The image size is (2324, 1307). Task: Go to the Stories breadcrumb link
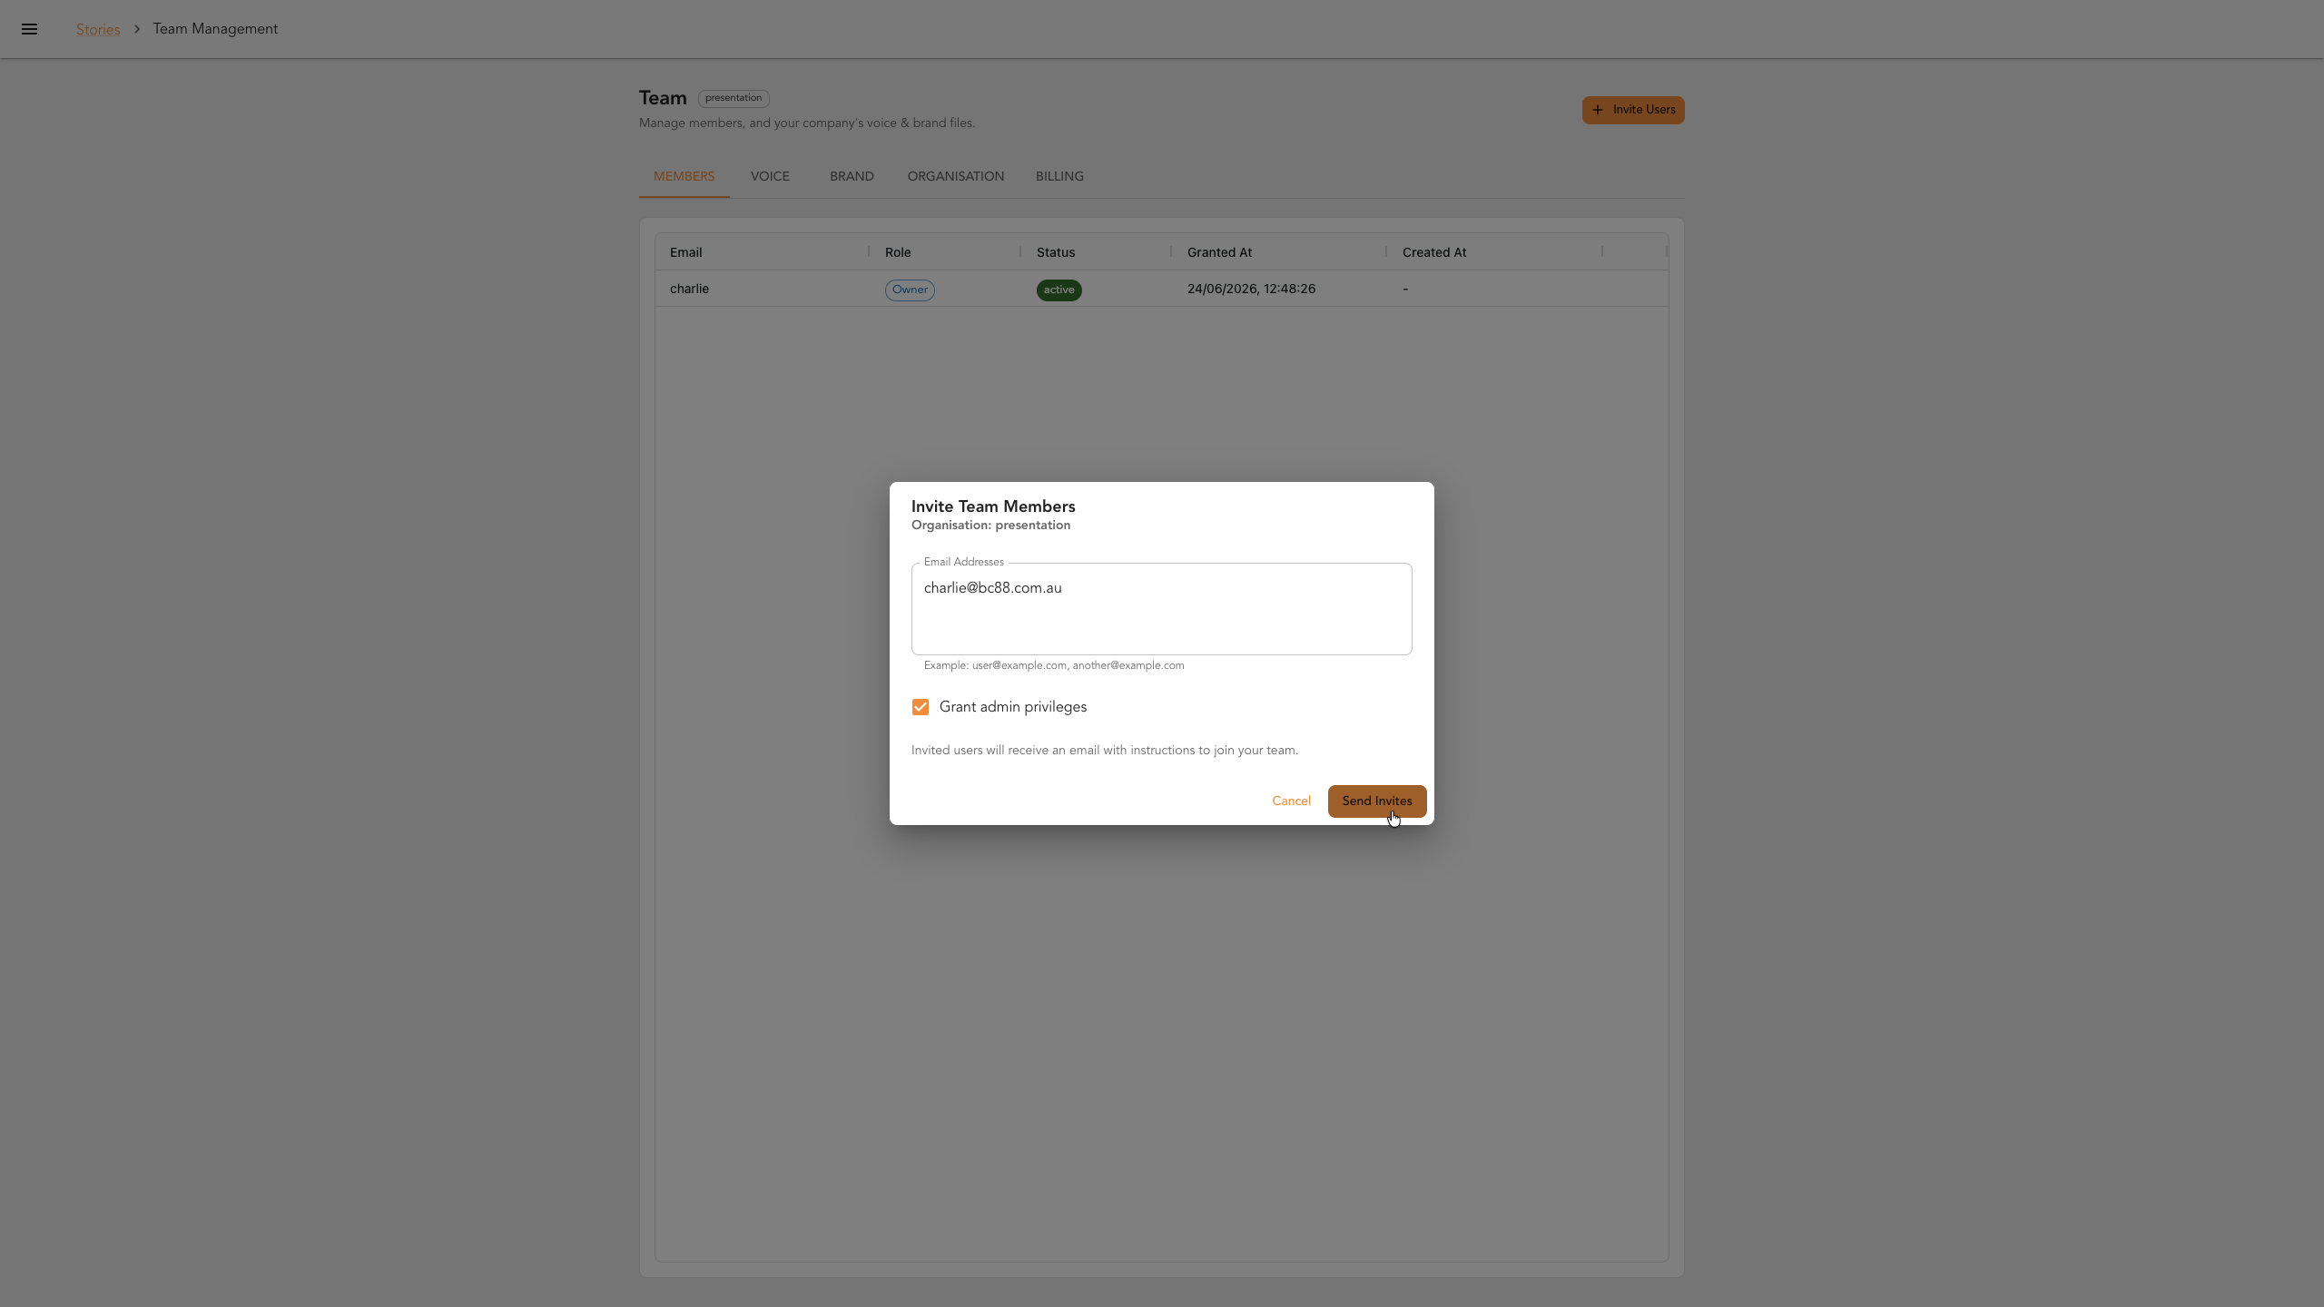click(x=98, y=29)
